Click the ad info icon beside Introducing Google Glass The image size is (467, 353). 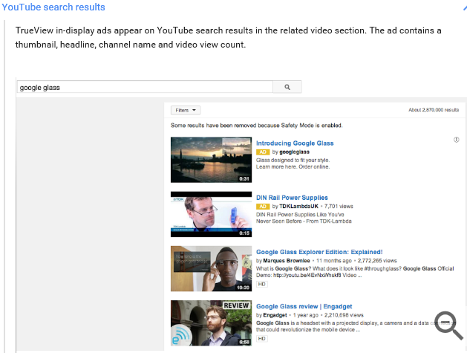click(457, 140)
